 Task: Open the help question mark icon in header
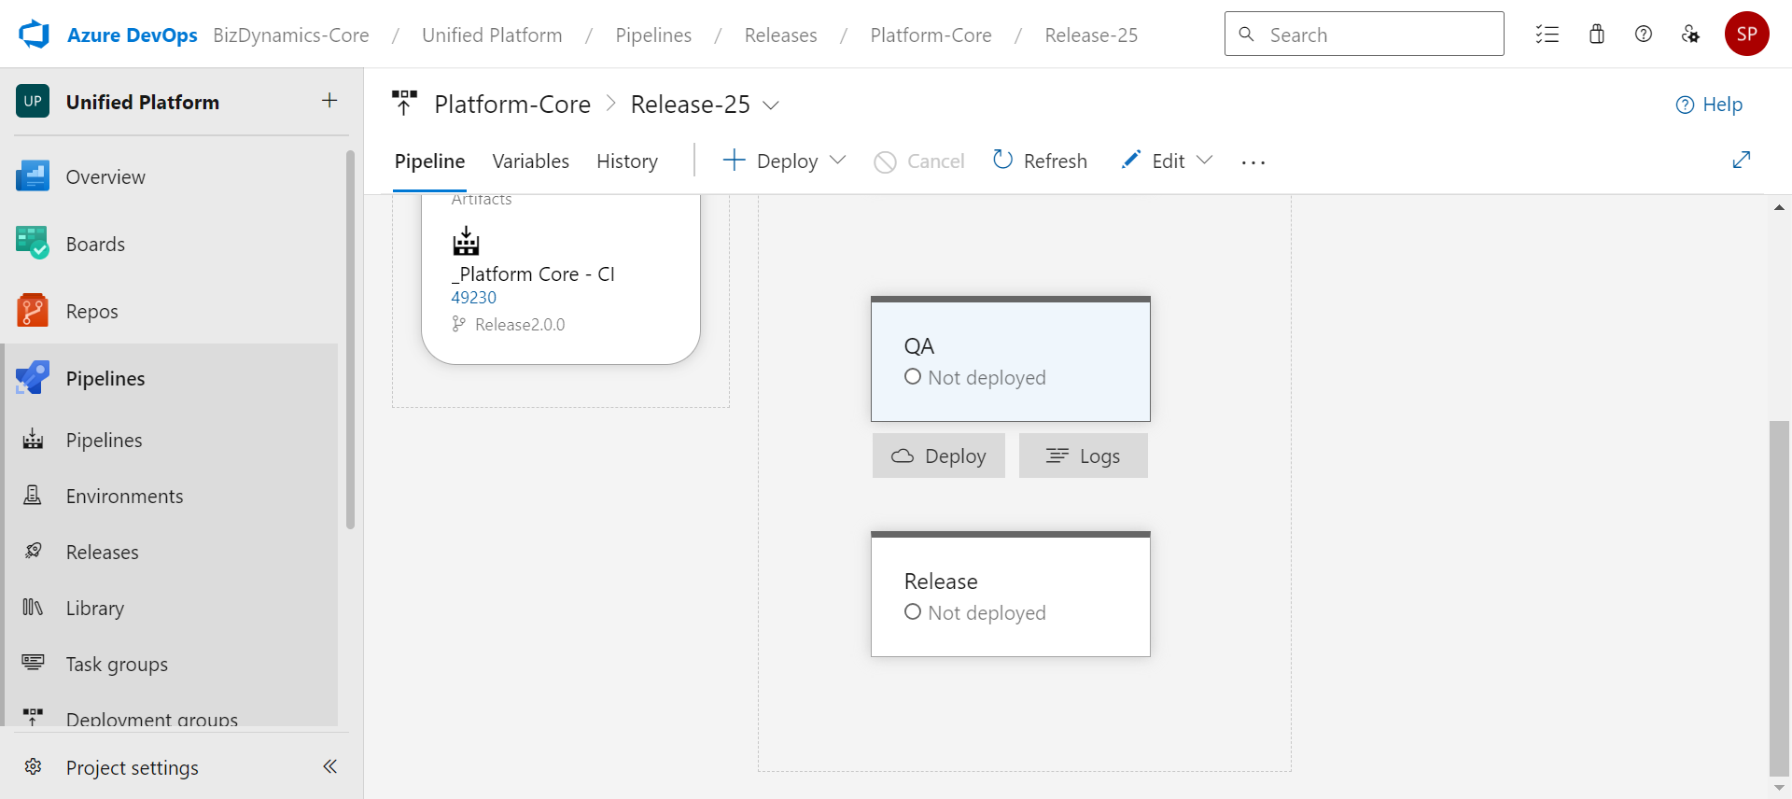[x=1644, y=35]
